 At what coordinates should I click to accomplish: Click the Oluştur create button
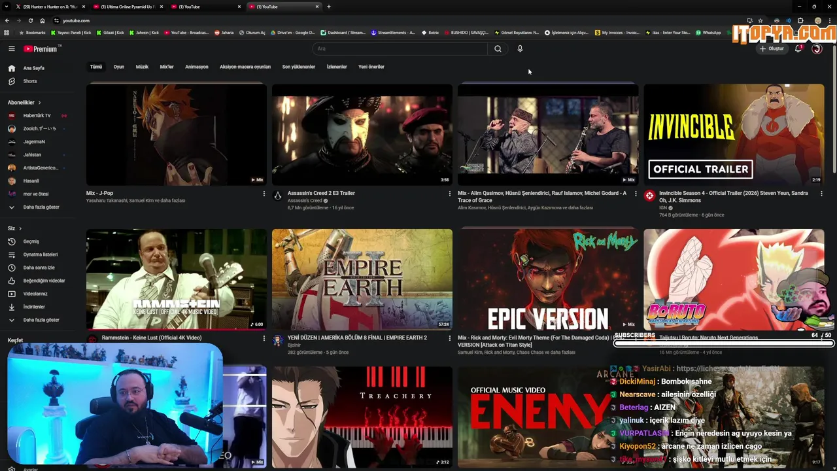pyautogui.click(x=772, y=48)
